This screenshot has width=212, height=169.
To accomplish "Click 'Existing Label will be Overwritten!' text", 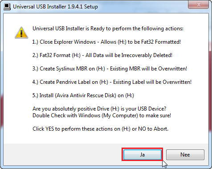I will pos(152,82).
